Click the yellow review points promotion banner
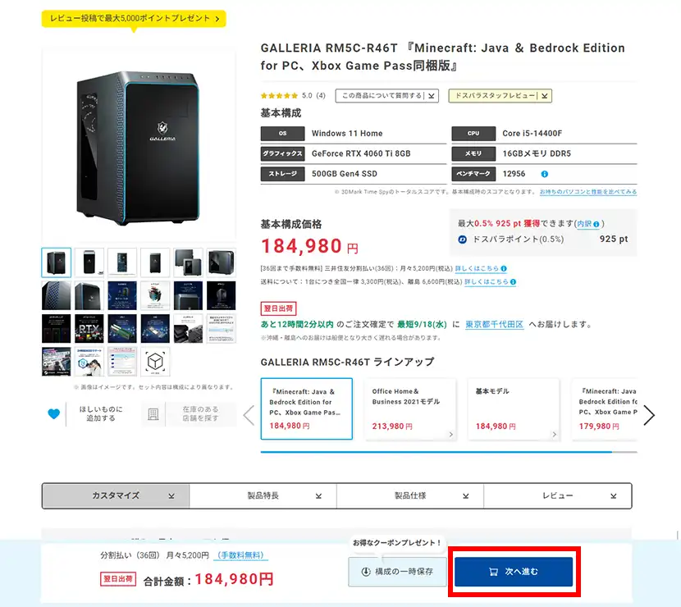The image size is (681, 607). click(x=134, y=18)
